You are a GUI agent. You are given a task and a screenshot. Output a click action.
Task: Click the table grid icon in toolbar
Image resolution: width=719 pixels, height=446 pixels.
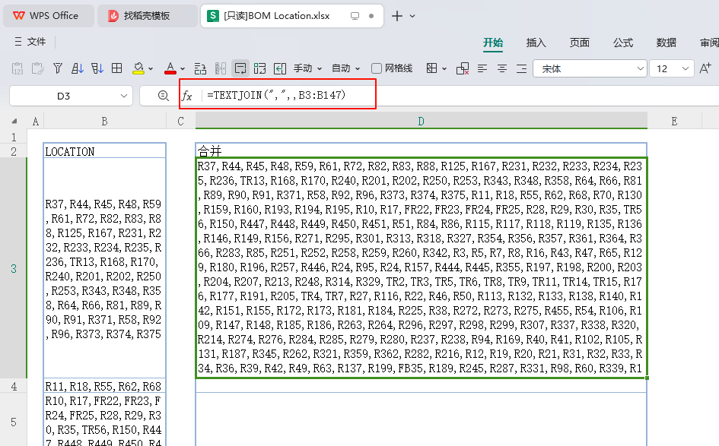(x=117, y=68)
